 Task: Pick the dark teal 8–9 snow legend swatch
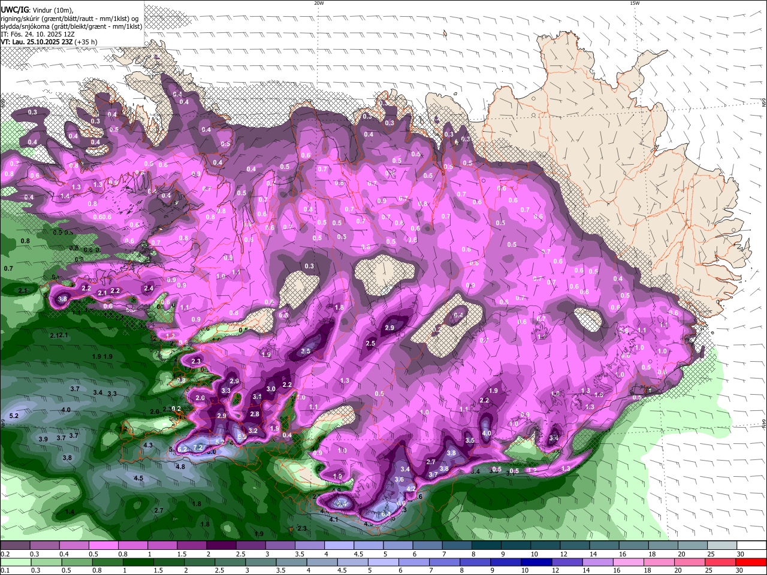tap(487, 546)
